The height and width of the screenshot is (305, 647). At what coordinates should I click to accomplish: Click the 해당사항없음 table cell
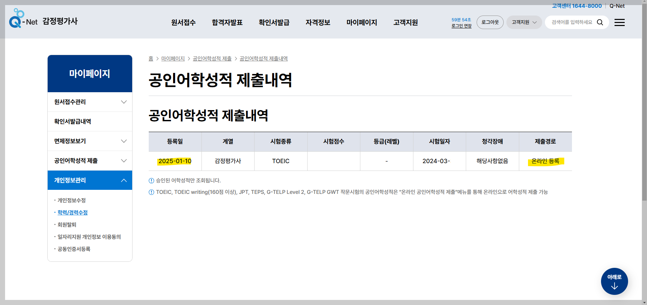493,161
